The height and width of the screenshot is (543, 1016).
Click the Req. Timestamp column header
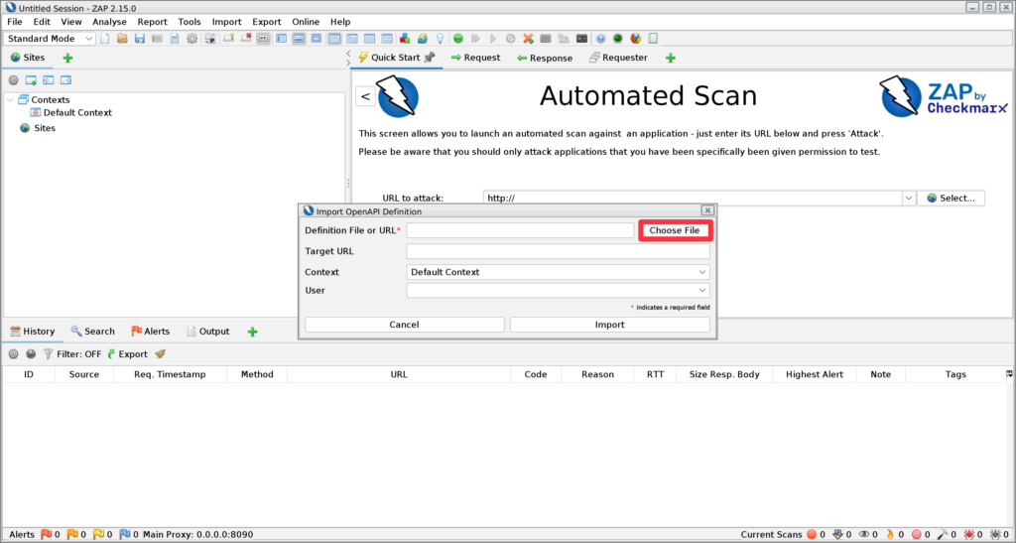tap(170, 374)
